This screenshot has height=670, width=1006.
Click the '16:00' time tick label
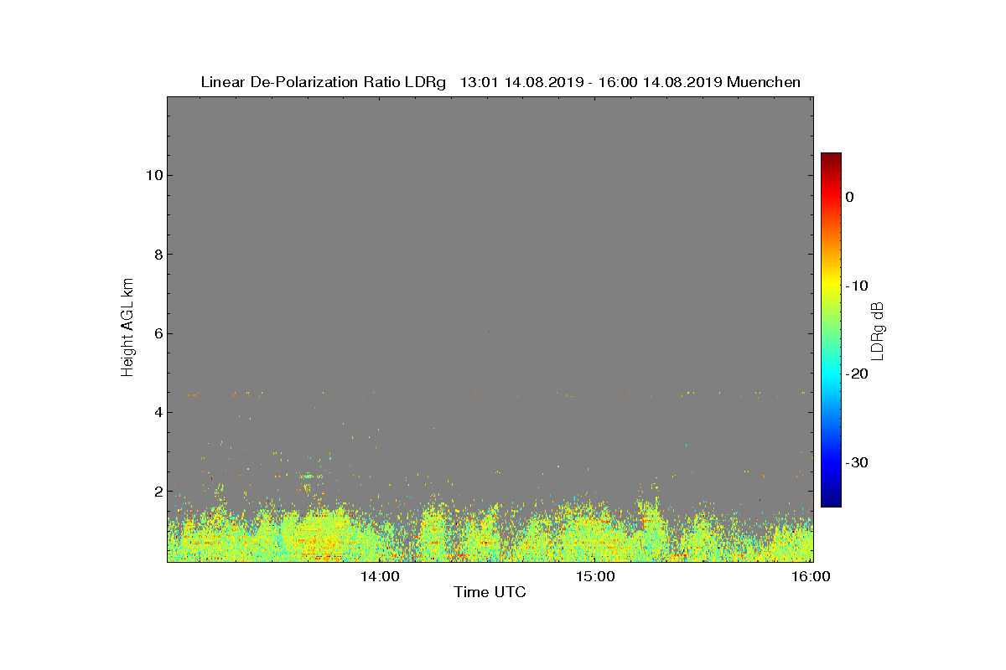(812, 576)
